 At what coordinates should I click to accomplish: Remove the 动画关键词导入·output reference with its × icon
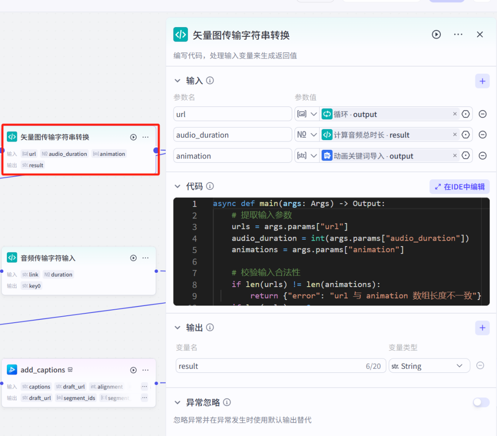pyautogui.click(x=455, y=155)
